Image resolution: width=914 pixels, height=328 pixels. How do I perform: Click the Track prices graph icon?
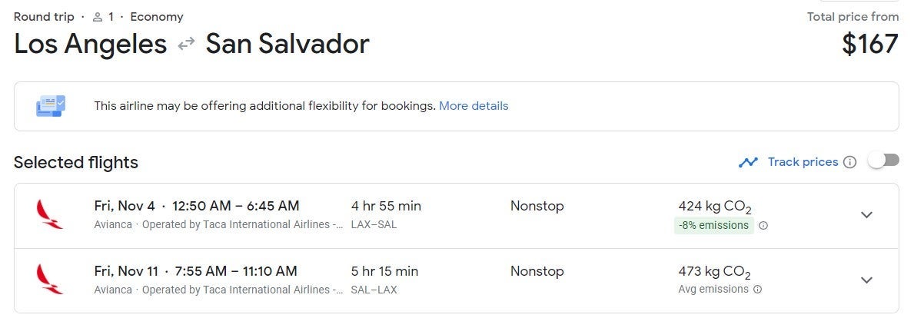(x=748, y=162)
